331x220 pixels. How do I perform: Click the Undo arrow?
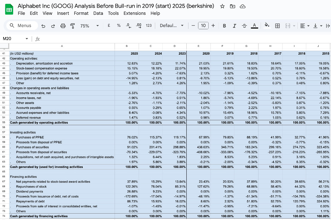tap(43, 26)
